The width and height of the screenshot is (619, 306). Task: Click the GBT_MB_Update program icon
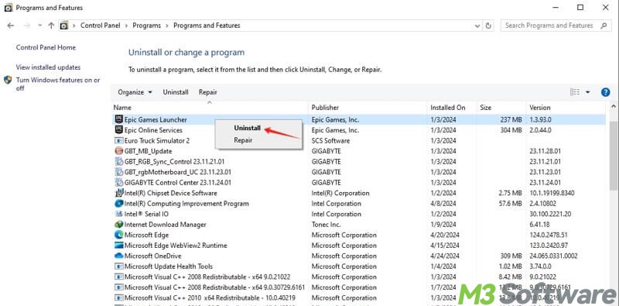(118, 150)
